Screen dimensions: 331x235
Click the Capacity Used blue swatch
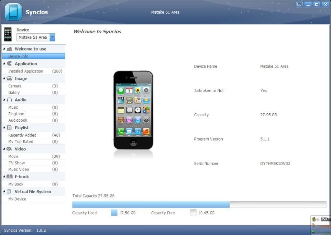(114, 213)
